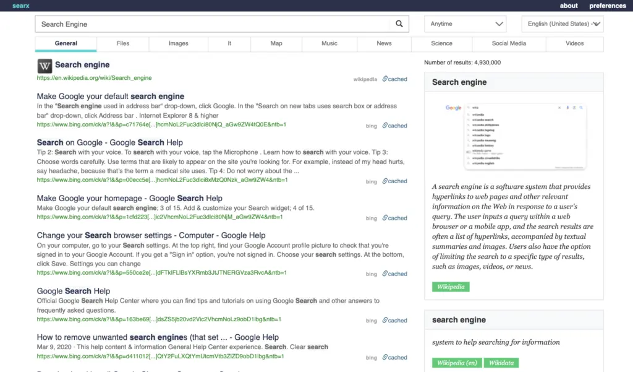Click the en.wikipedia.org/wiki/Search_engine URL
Image resolution: width=633 pixels, height=372 pixels.
[94, 78]
